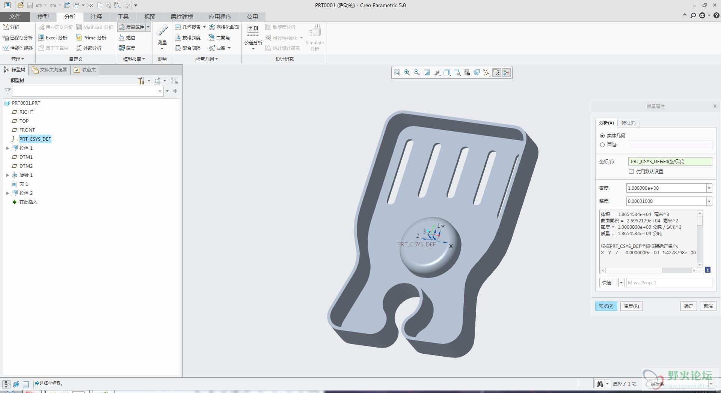Screen dimensions: 721x393
Task: Open the 快速 analysis type dropdown
Action: [621, 283]
